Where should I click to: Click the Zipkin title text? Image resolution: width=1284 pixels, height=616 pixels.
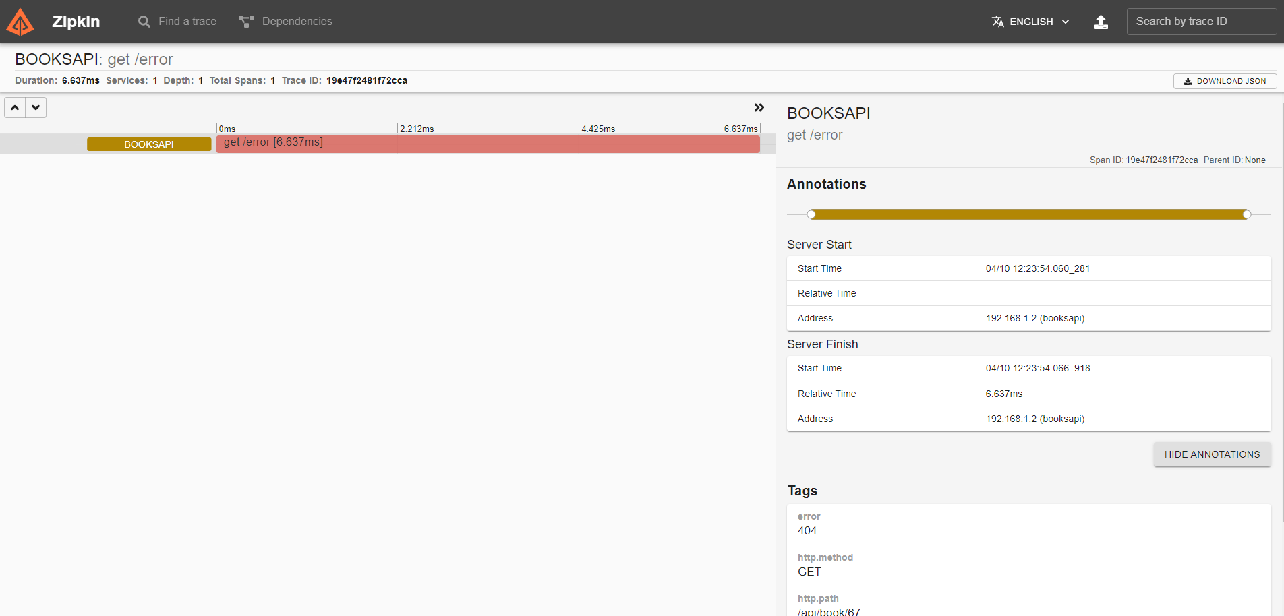point(76,22)
